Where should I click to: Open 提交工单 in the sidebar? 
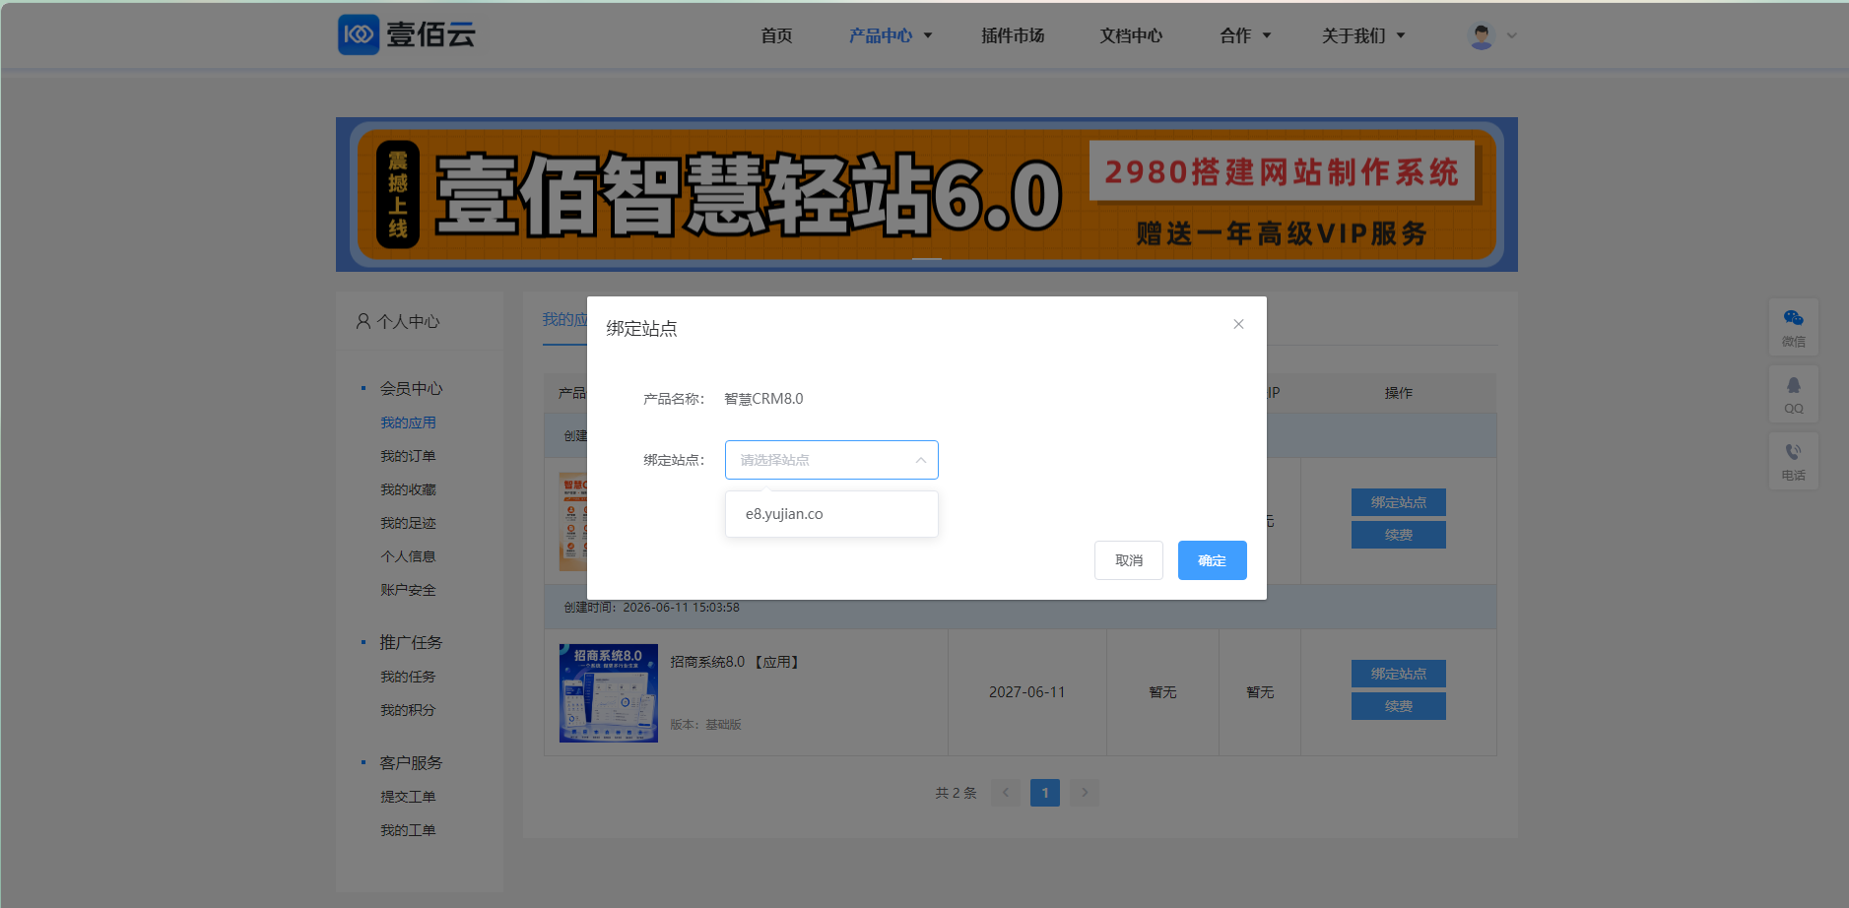pos(408,797)
